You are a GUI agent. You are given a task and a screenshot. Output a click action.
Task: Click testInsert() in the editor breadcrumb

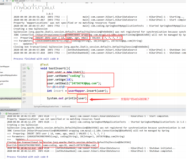(66, 107)
